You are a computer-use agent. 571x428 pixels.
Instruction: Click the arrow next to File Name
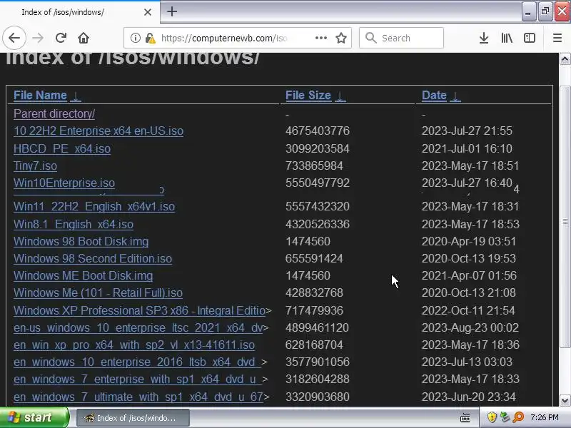76,96
